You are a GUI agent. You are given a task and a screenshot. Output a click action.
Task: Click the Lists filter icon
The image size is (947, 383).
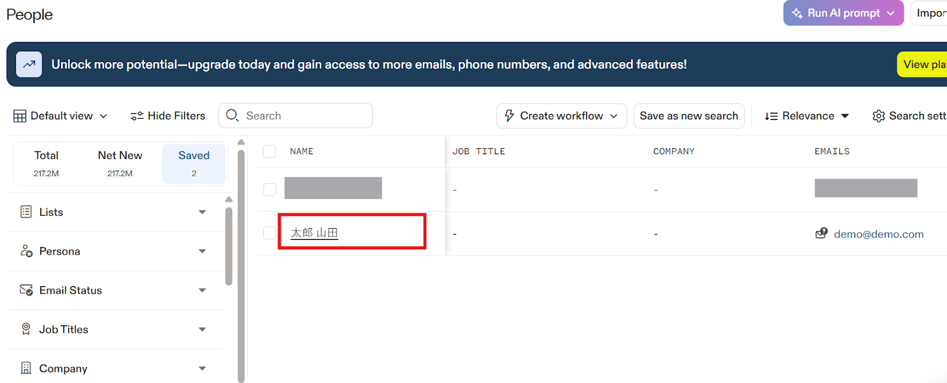pos(26,212)
